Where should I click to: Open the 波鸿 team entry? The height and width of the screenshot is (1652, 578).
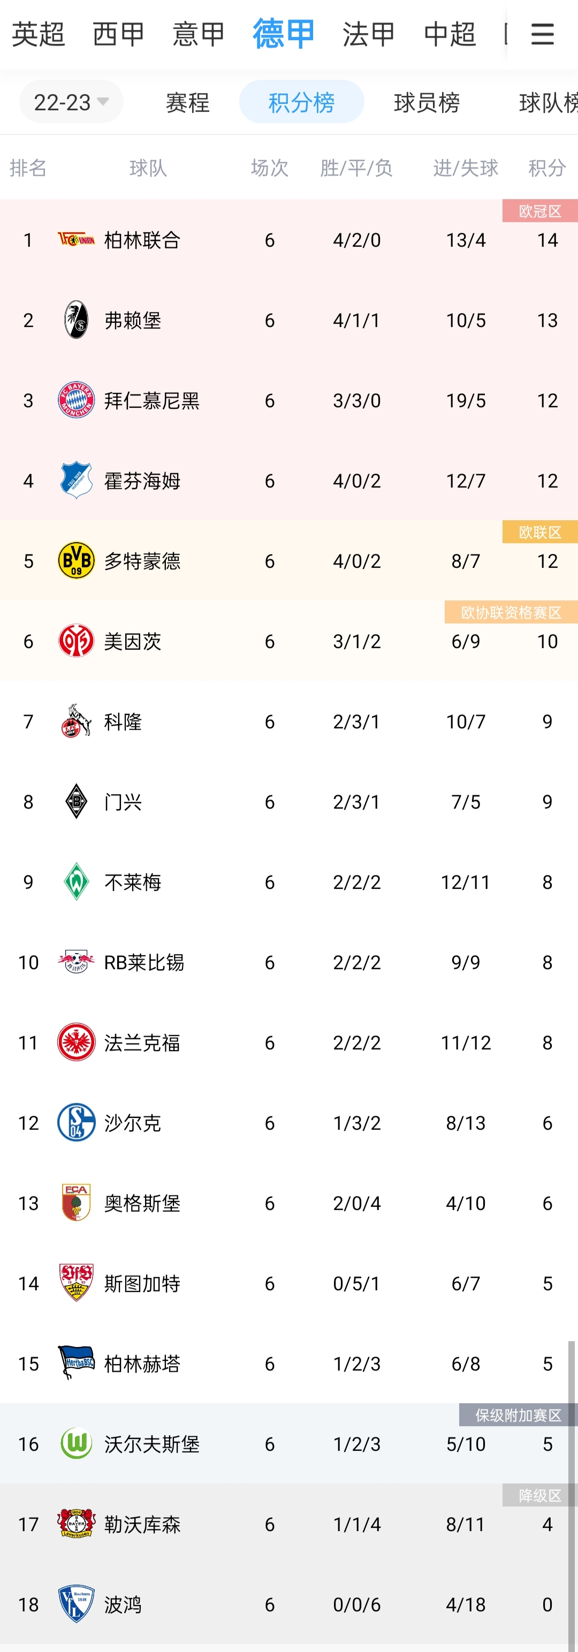[x=288, y=1604]
